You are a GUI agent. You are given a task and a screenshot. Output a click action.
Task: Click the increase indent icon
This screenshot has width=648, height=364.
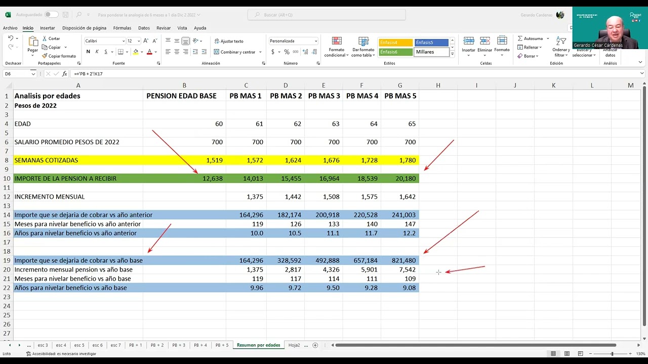tap(204, 52)
